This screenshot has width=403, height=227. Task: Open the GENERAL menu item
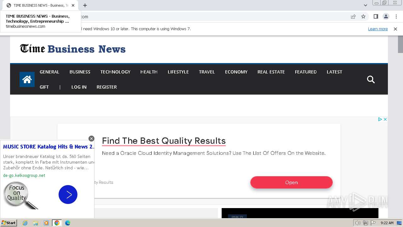click(49, 72)
